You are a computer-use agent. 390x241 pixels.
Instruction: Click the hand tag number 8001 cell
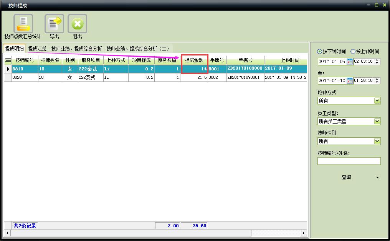click(x=217, y=69)
